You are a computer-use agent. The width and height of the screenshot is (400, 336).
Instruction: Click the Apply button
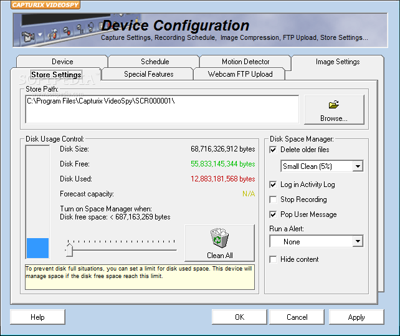click(x=356, y=317)
